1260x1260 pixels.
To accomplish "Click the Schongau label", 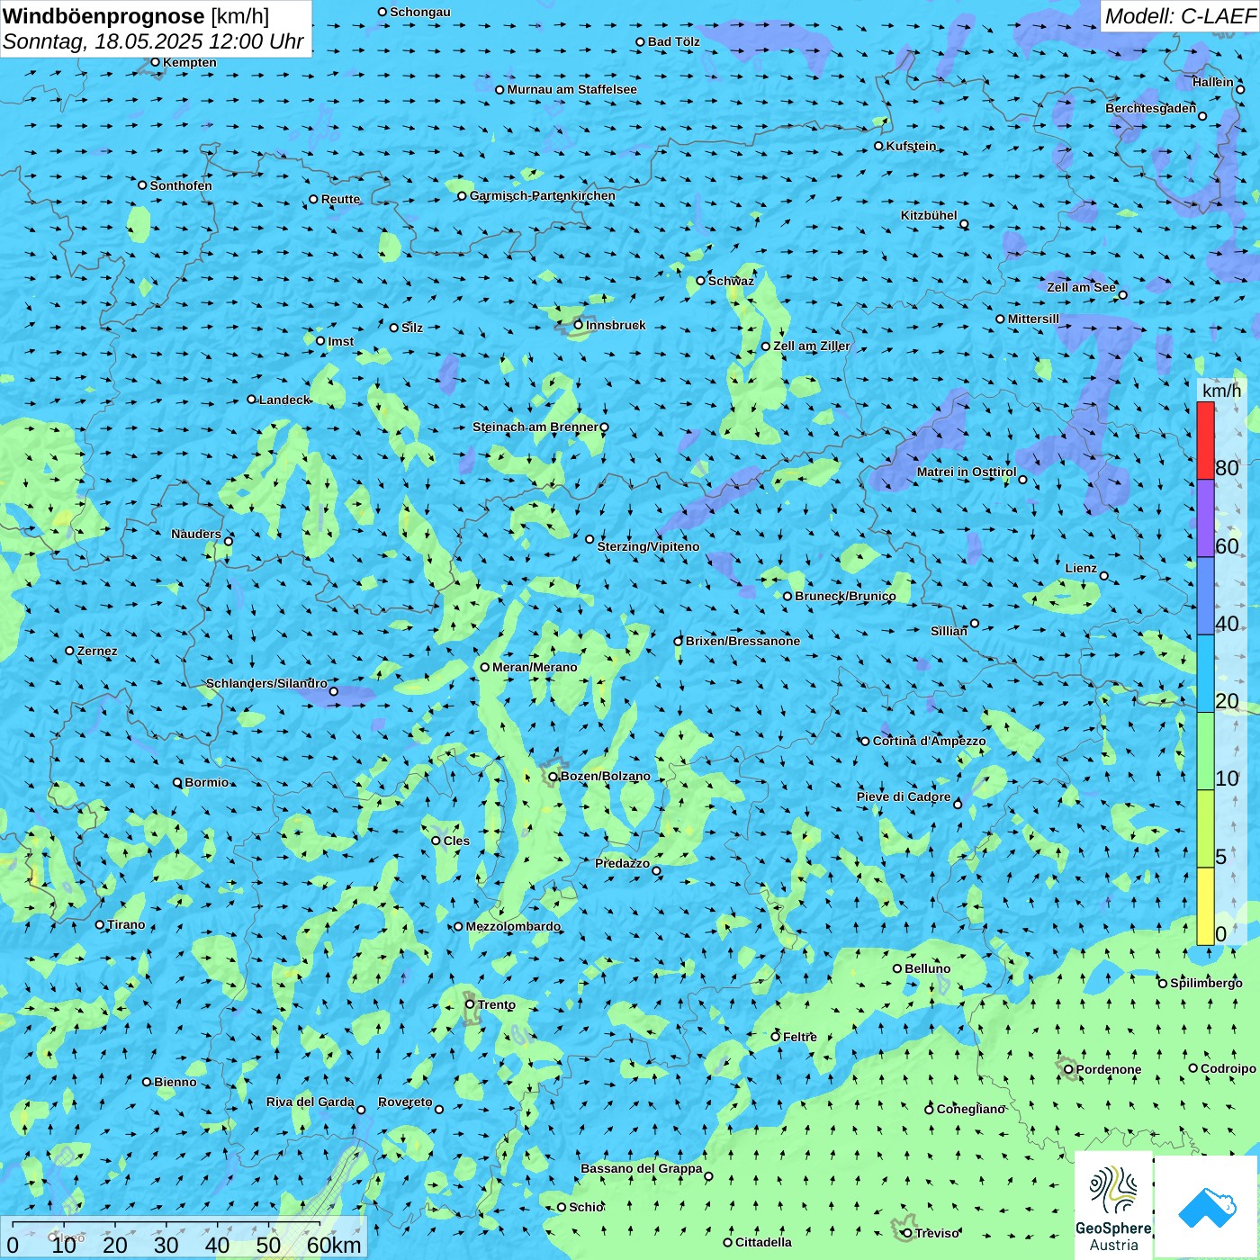I will [x=419, y=12].
